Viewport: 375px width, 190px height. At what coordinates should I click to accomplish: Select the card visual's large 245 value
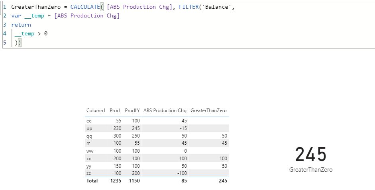pyautogui.click(x=311, y=155)
